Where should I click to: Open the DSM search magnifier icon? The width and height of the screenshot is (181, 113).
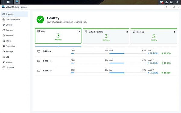(177, 2)
